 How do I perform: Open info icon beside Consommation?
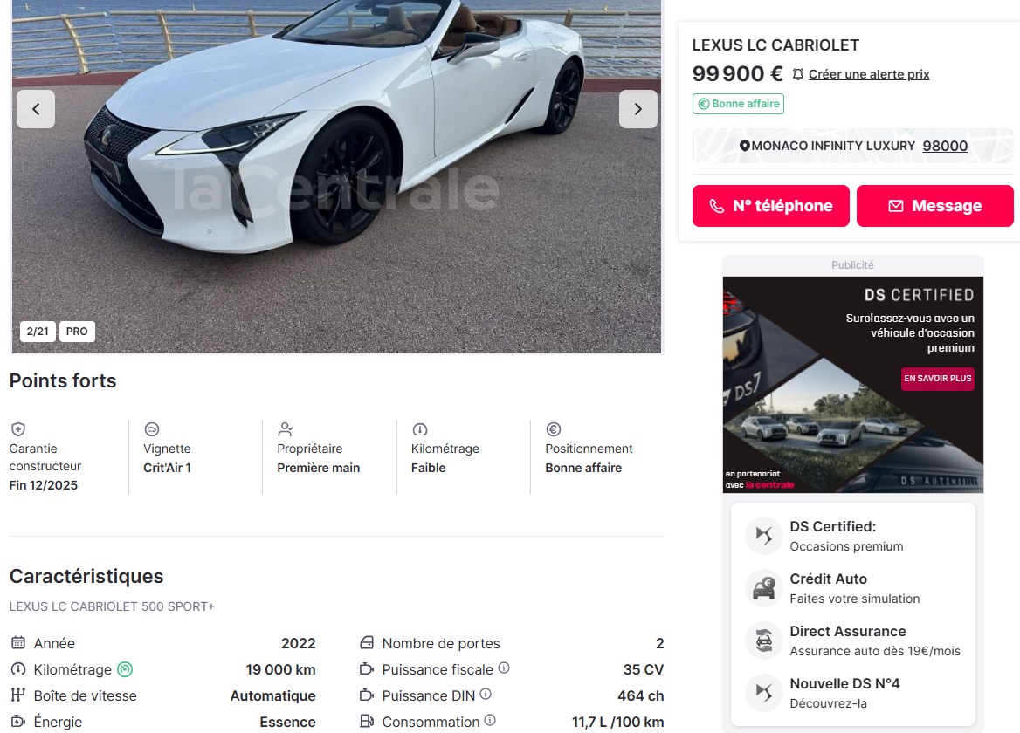click(x=491, y=720)
